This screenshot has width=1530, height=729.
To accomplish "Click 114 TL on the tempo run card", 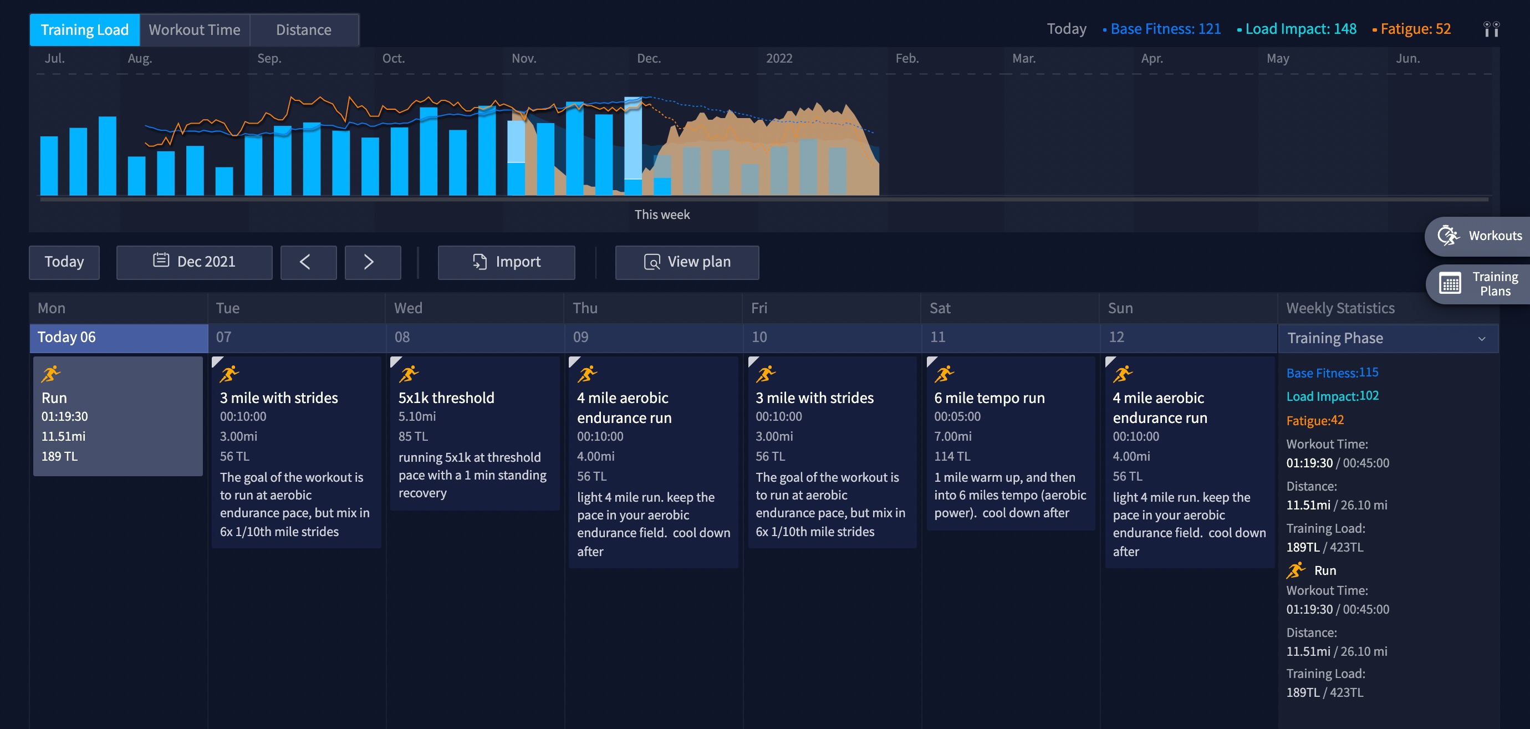I will (952, 456).
